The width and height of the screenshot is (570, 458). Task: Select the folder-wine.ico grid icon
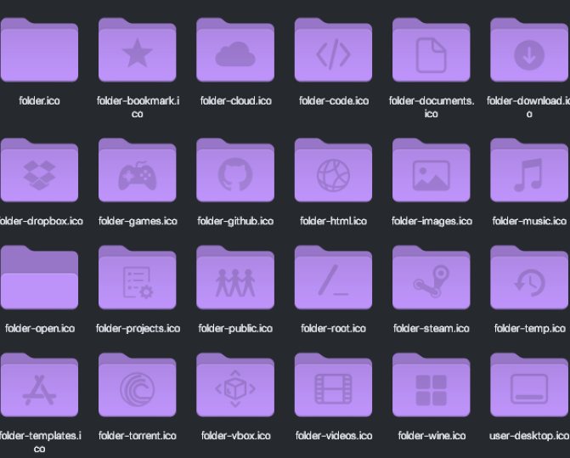[431, 388]
